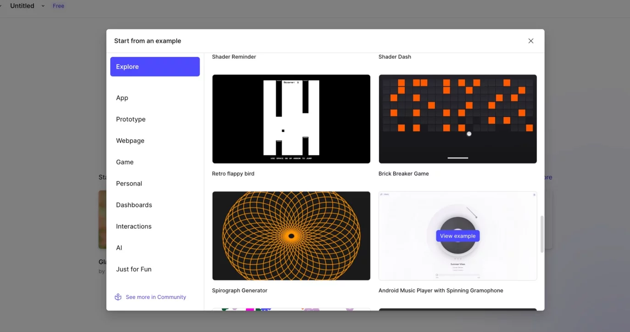Open the Personal category

pos(129,184)
